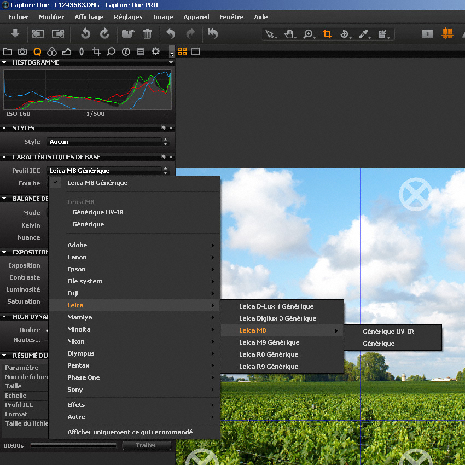Open the Réglages menu
The height and width of the screenshot is (465, 465).
tap(128, 17)
